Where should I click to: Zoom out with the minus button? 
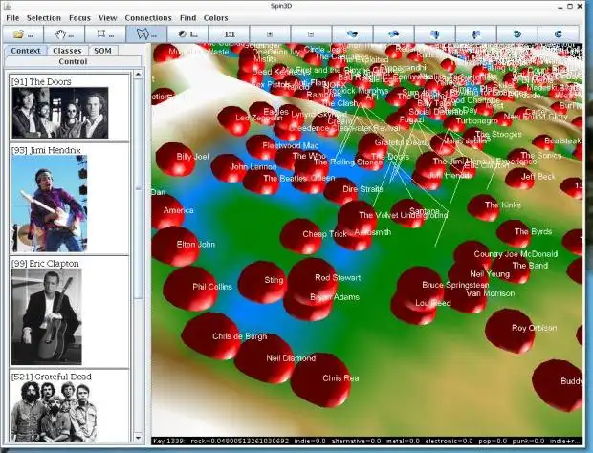(x=311, y=34)
